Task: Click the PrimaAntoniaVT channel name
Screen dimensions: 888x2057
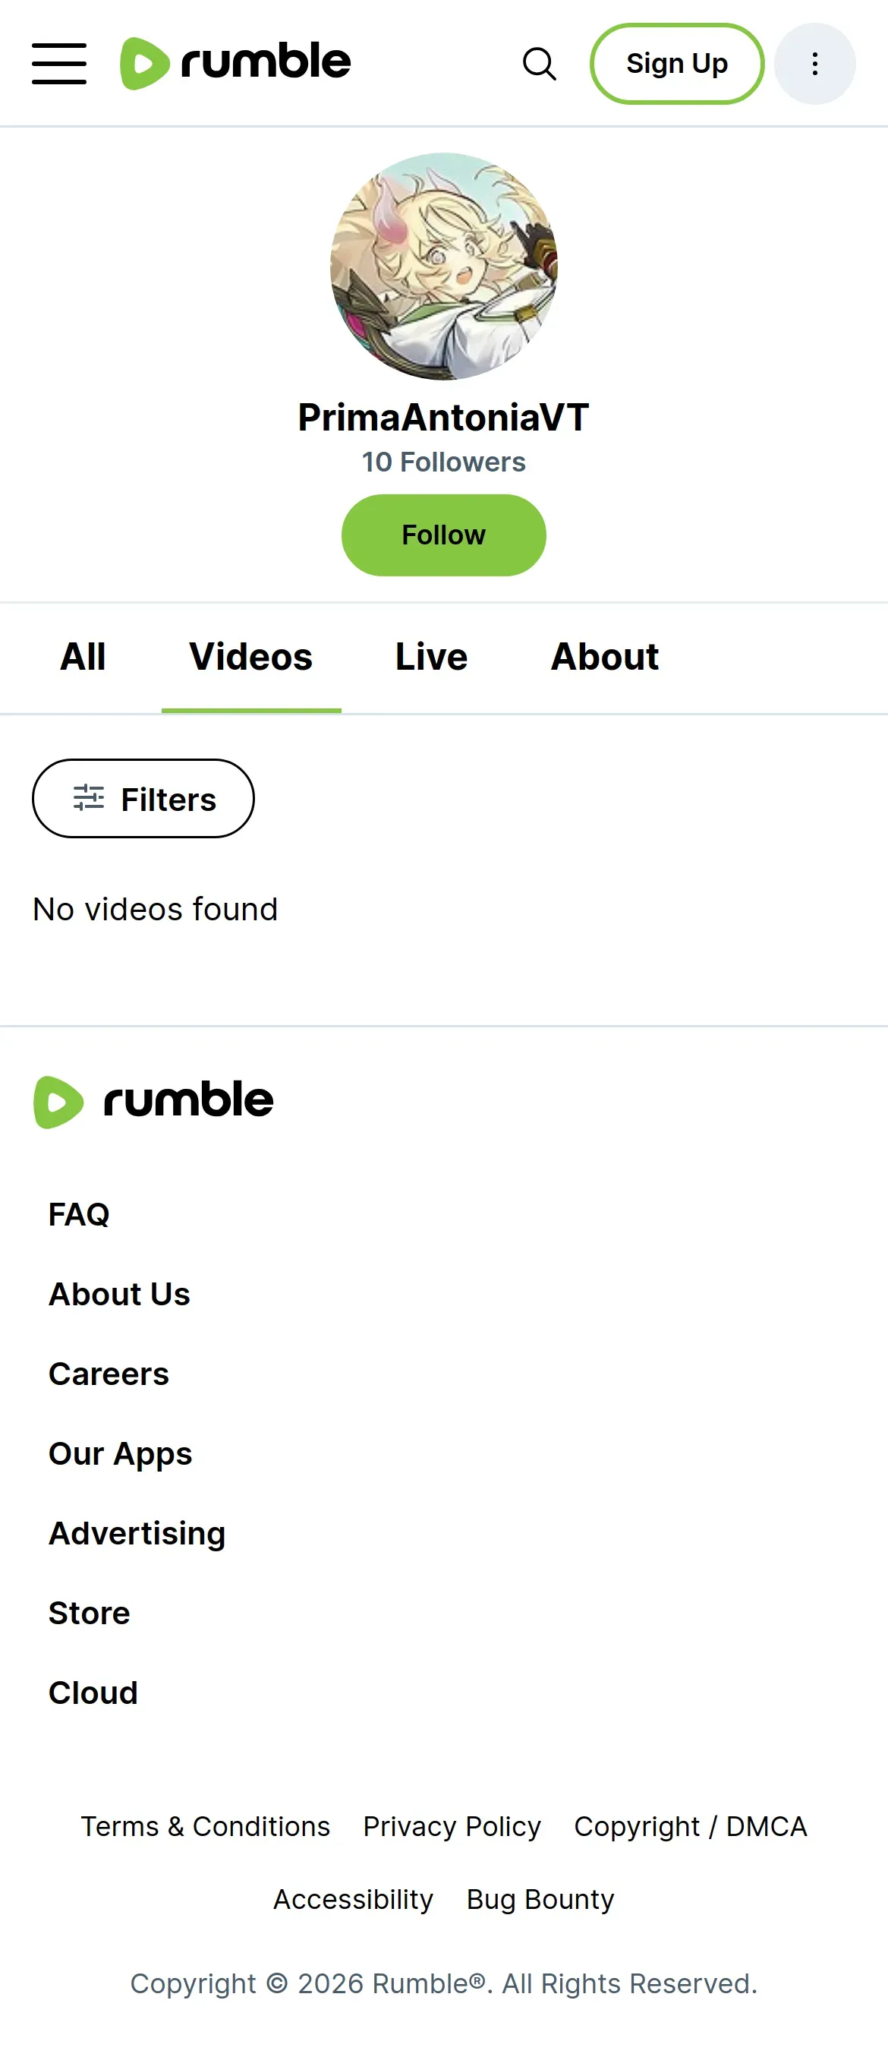Action: pos(443,418)
